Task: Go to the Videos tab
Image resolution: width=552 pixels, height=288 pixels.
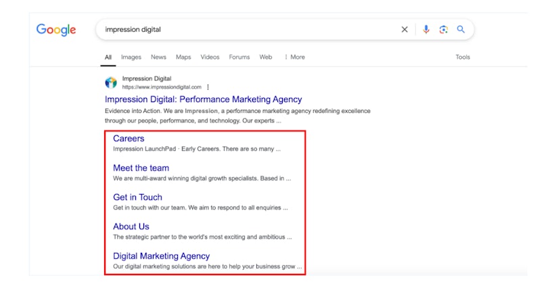Action: [210, 57]
